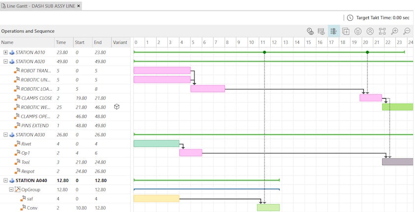The height and width of the screenshot is (212, 415).
Task: Click the Tool operation icon
Action: 17,162
